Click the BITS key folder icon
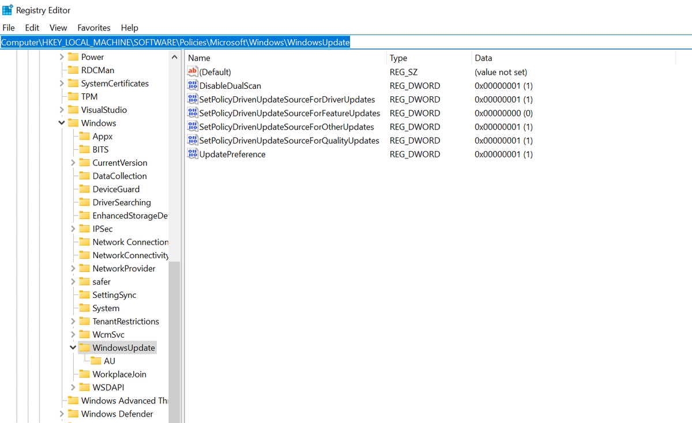Image resolution: width=692 pixels, height=423 pixels. tap(84, 150)
